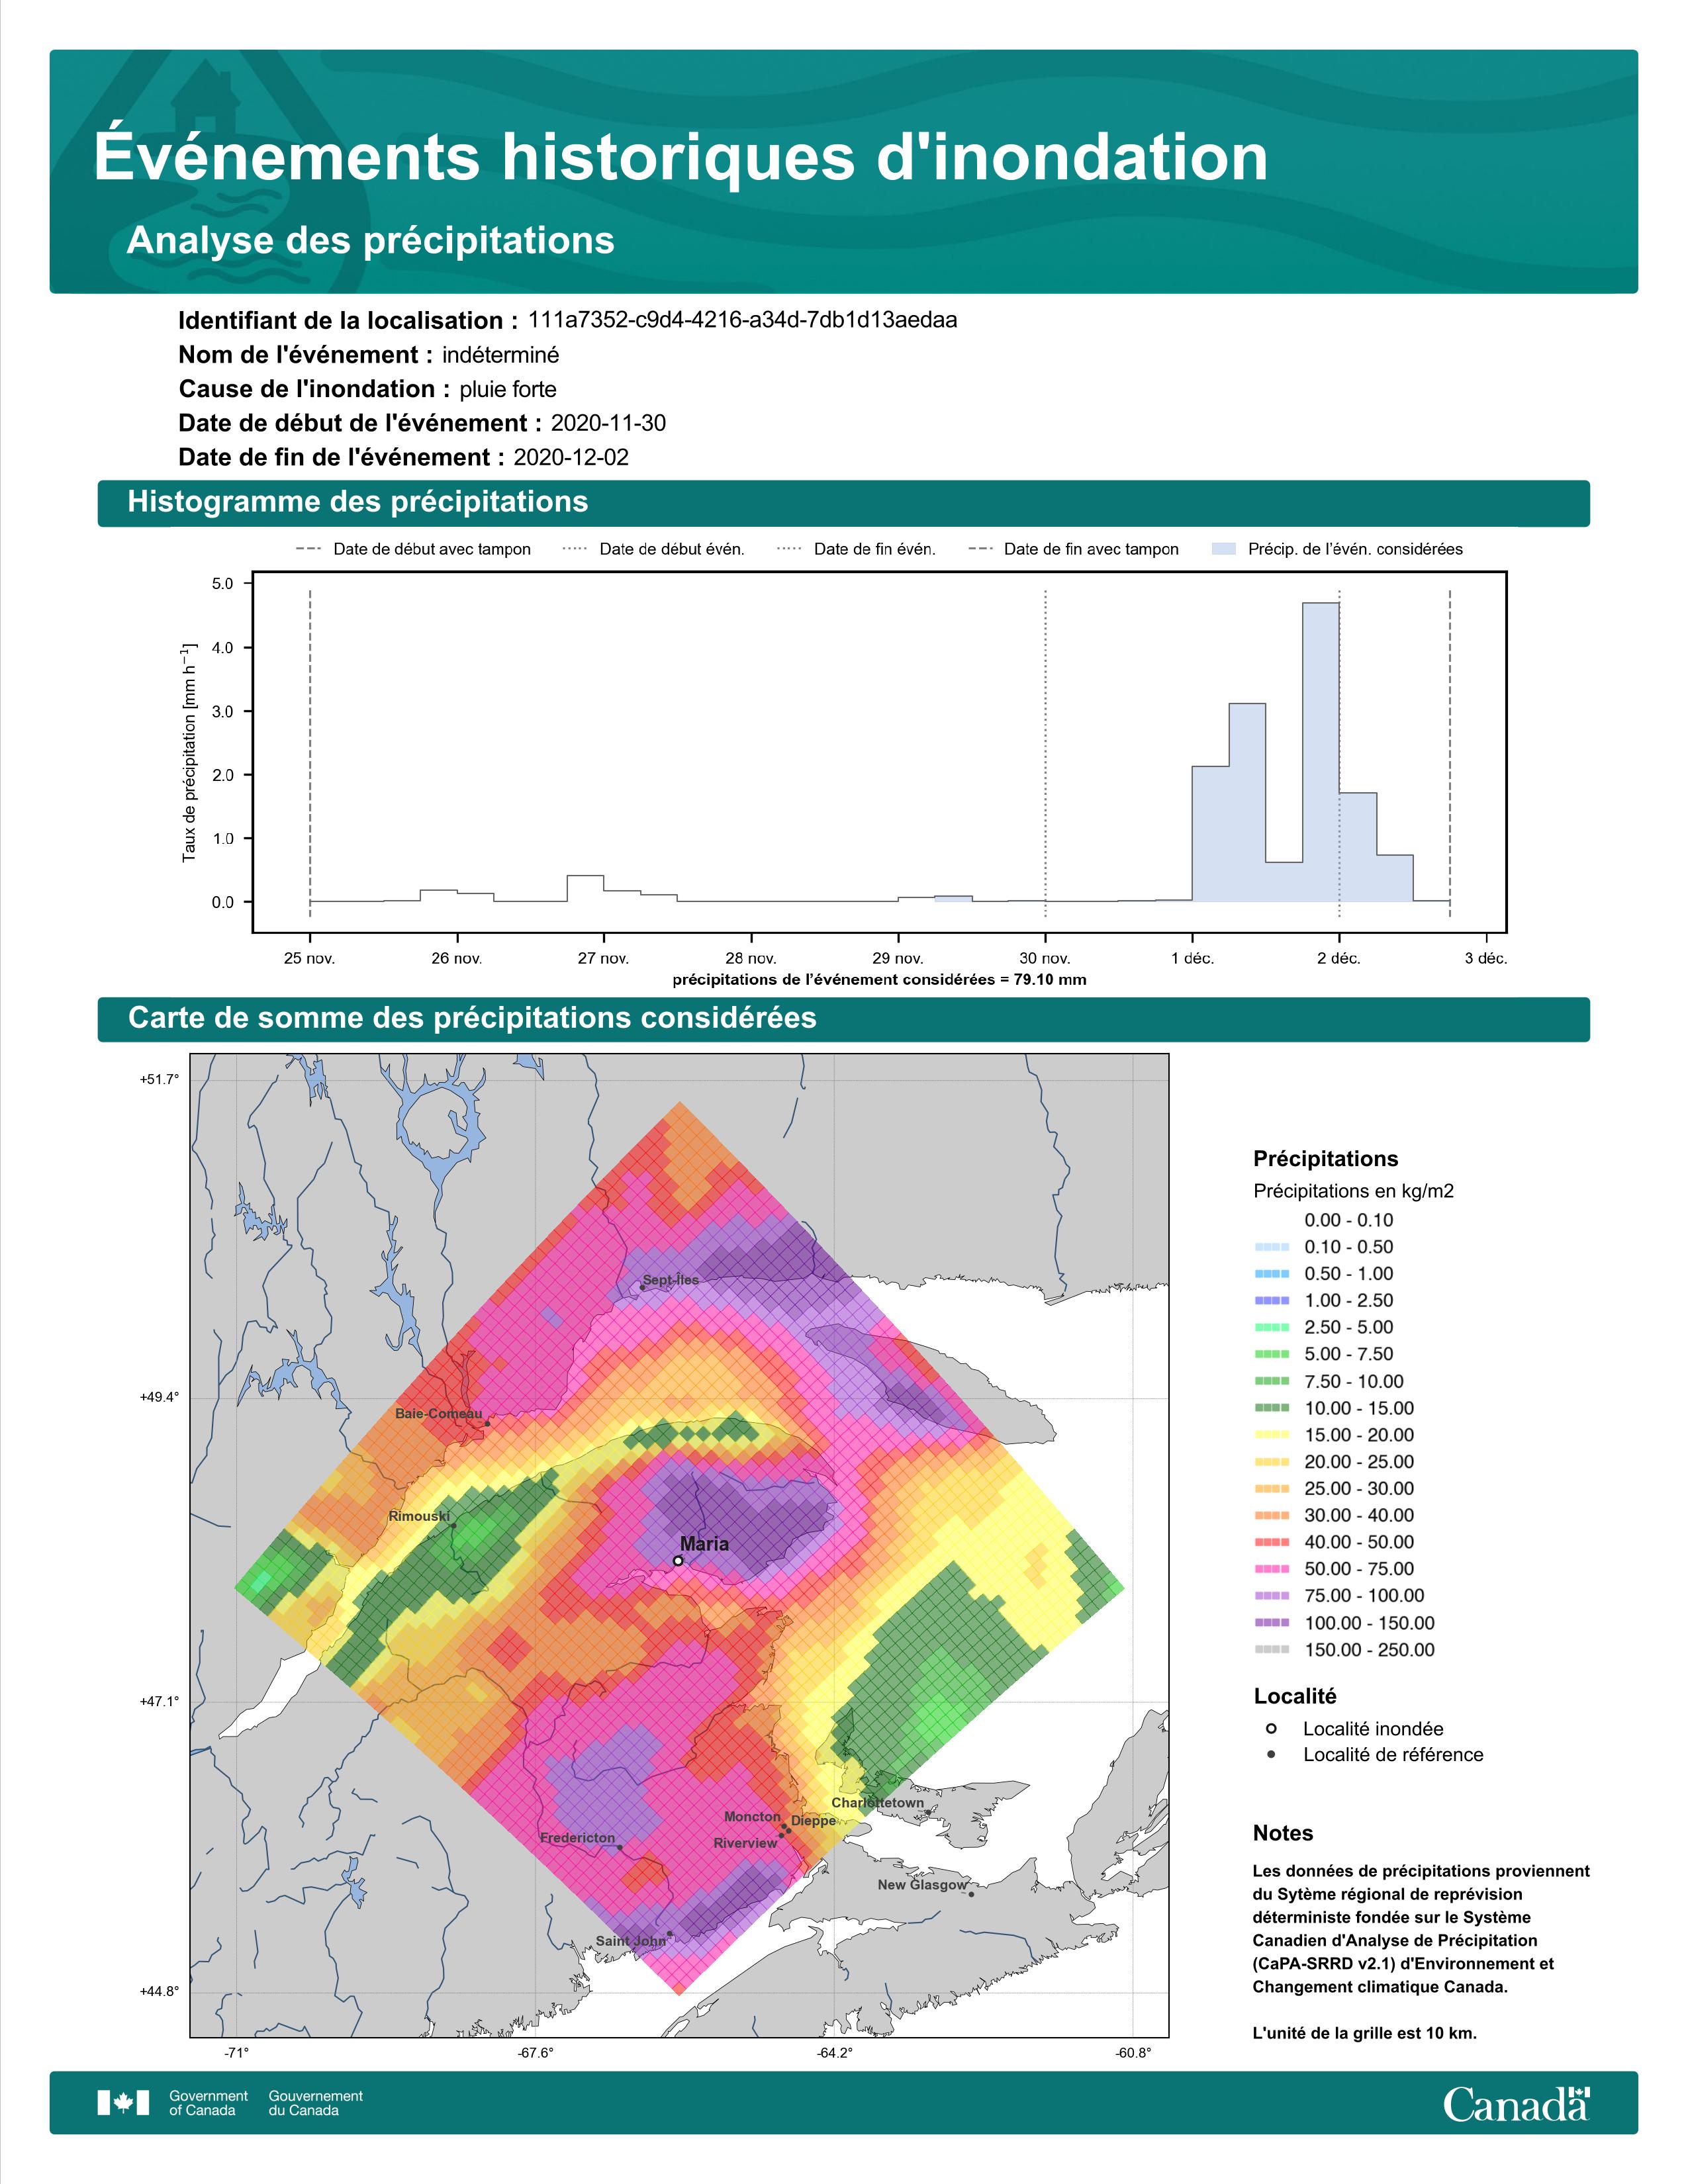Screen dimensions: 1688x2184
Task: Click the Canada wordmark logo
Action: (x=1516, y=2103)
